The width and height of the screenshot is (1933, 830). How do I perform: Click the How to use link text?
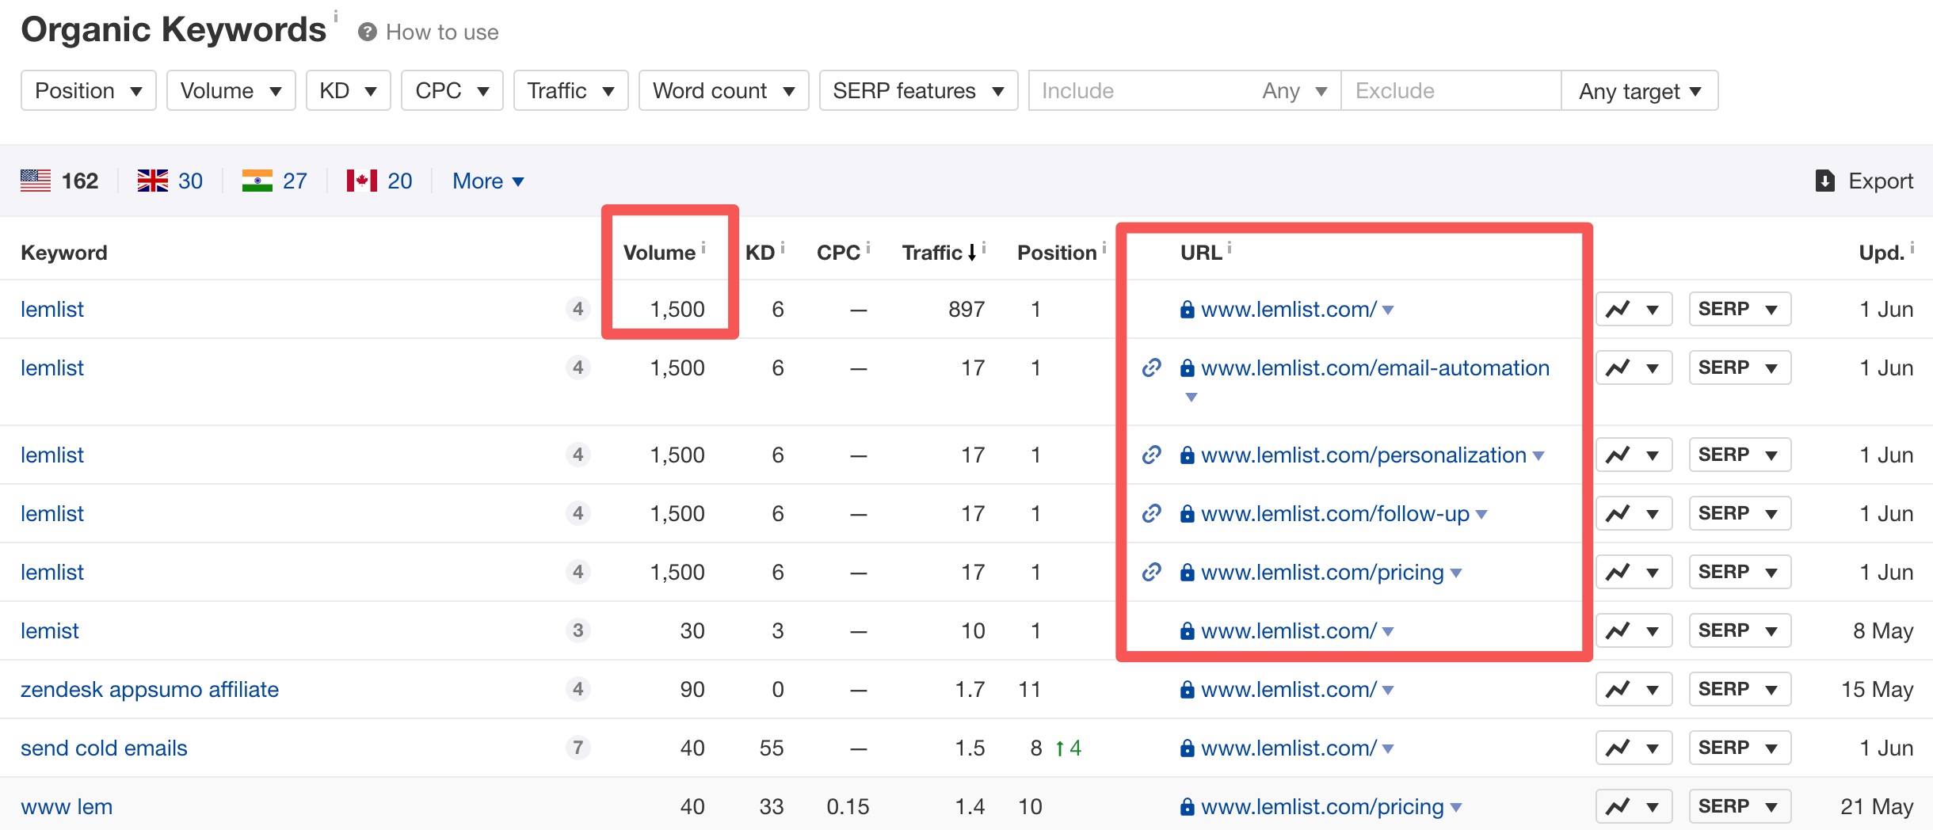pyautogui.click(x=442, y=32)
